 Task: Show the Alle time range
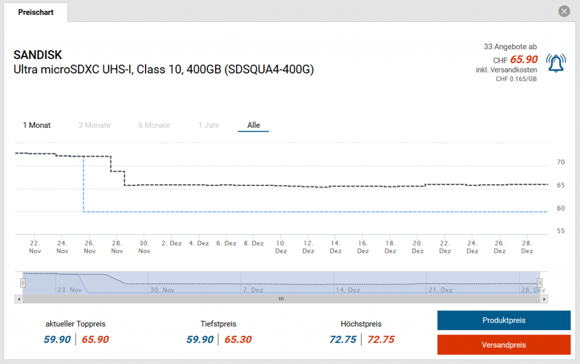pyautogui.click(x=253, y=125)
